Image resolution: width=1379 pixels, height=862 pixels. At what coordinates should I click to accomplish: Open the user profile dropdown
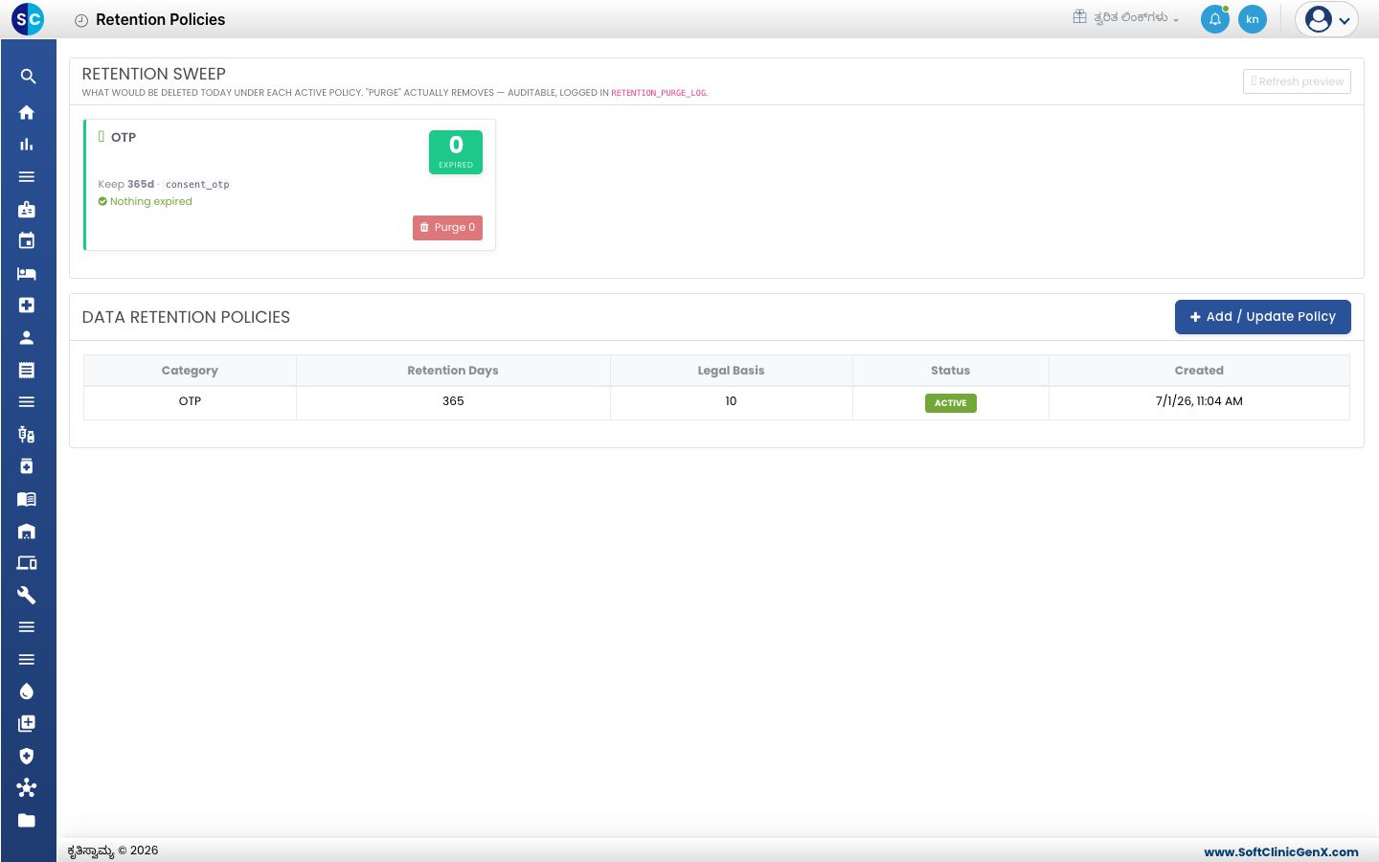pos(1326,19)
